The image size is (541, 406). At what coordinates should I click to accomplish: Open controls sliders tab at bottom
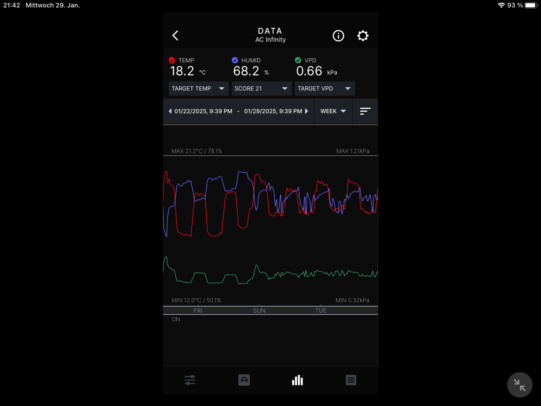point(190,380)
